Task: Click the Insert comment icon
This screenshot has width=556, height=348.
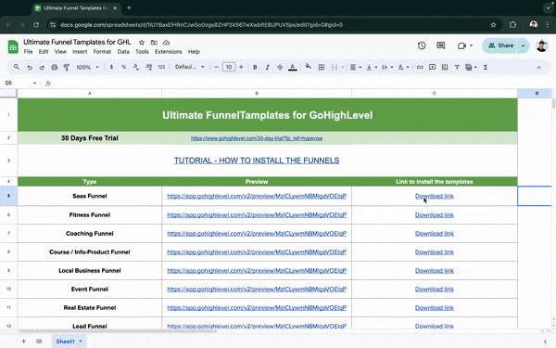Action: click(x=432, y=67)
